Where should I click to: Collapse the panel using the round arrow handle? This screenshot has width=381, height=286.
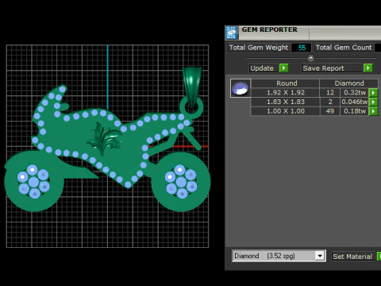click(x=311, y=58)
